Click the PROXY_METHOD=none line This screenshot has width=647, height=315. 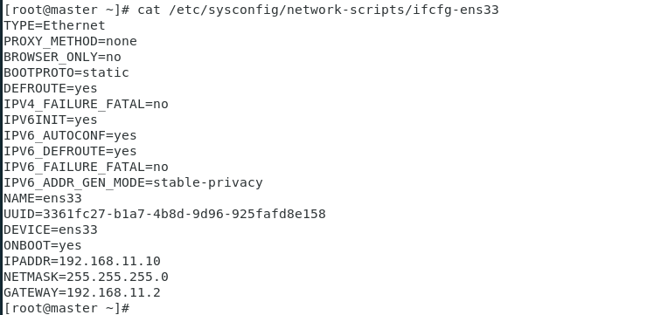[70, 41]
